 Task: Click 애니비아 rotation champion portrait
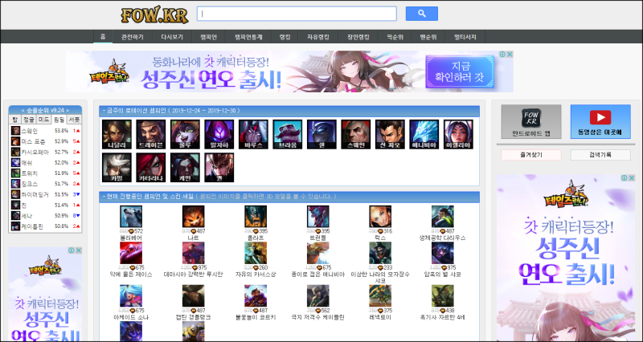(x=424, y=134)
